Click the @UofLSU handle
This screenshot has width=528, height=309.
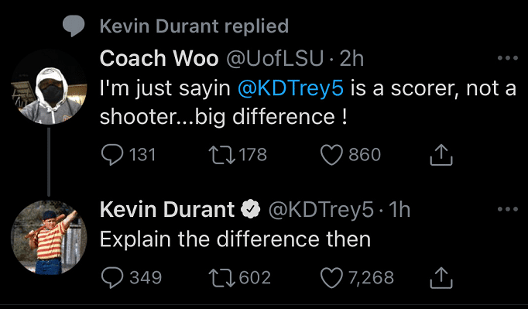[275, 58]
